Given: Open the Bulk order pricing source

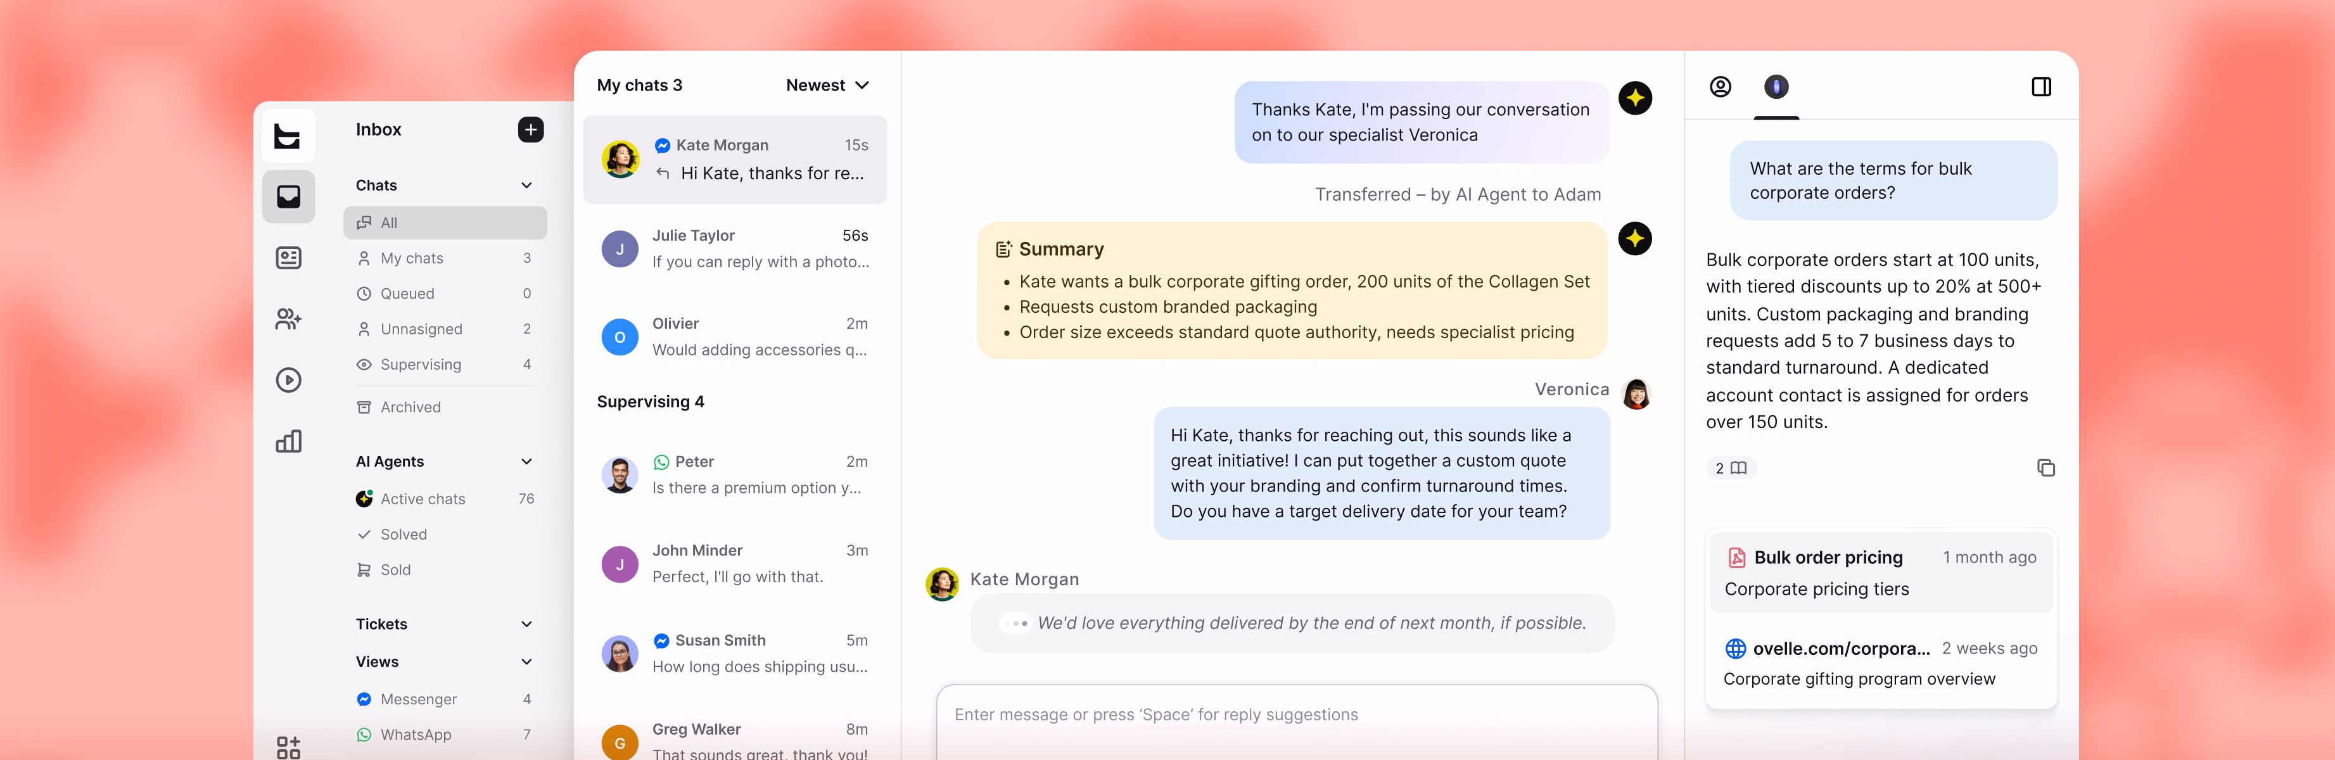Looking at the screenshot, I should click(1881, 573).
